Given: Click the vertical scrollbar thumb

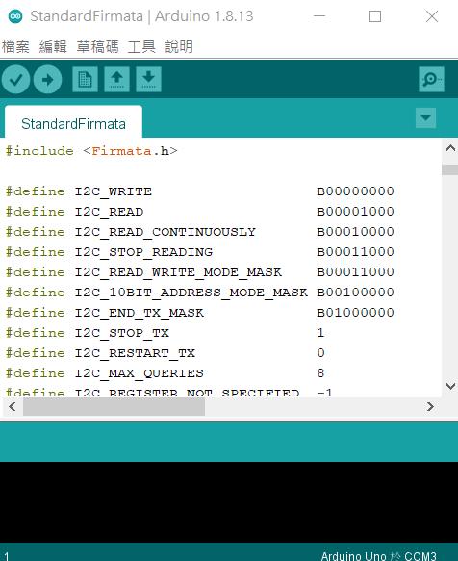Looking at the screenshot, I should (x=450, y=169).
